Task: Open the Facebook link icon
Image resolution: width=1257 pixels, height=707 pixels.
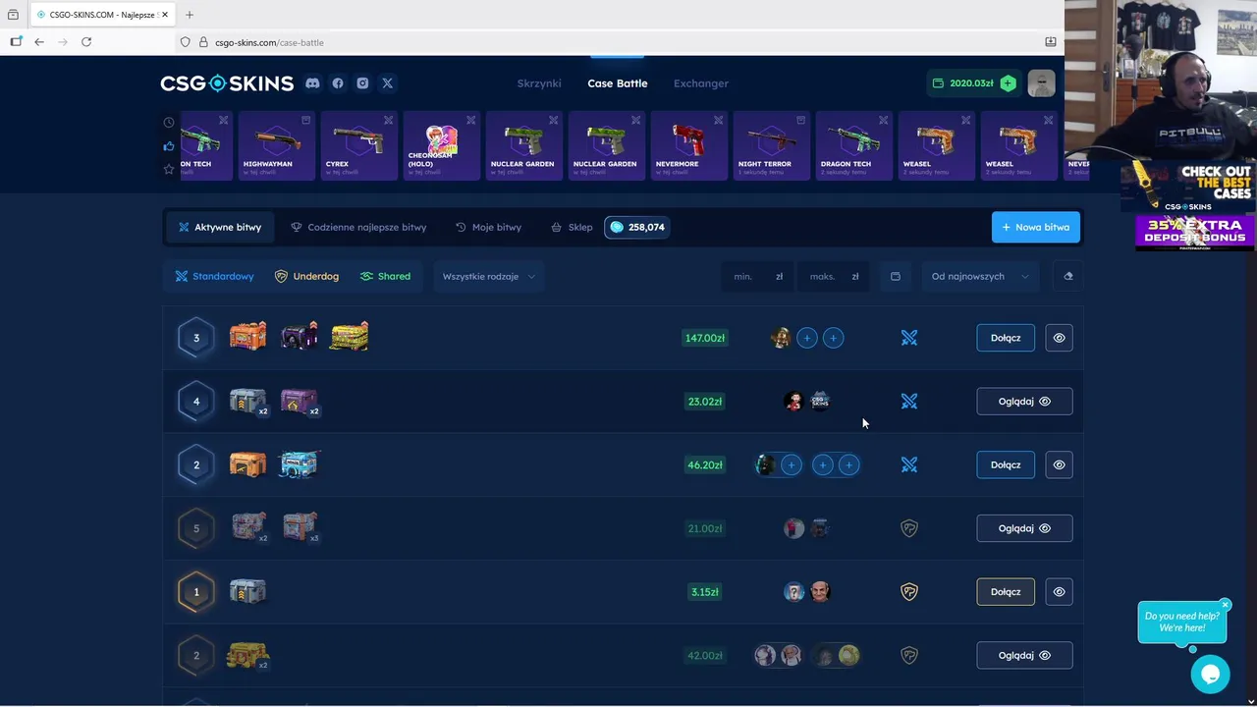Action: pyautogui.click(x=338, y=83)
